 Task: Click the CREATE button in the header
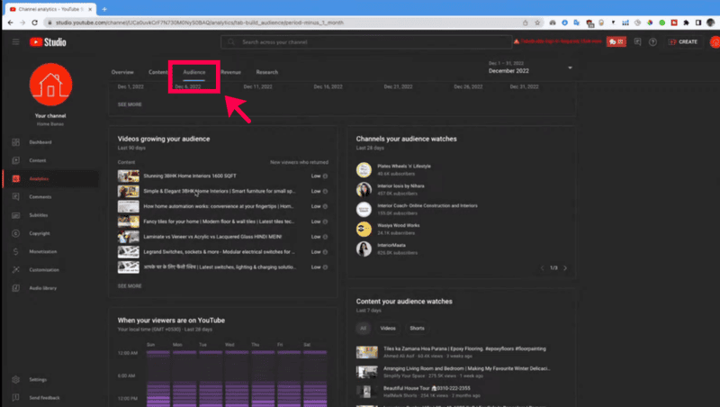682,41
